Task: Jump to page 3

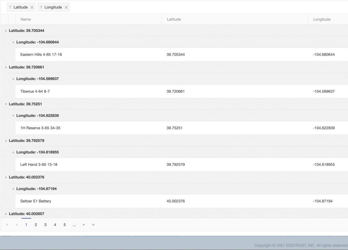Action: pyautogui.click(x=45, y=225)
